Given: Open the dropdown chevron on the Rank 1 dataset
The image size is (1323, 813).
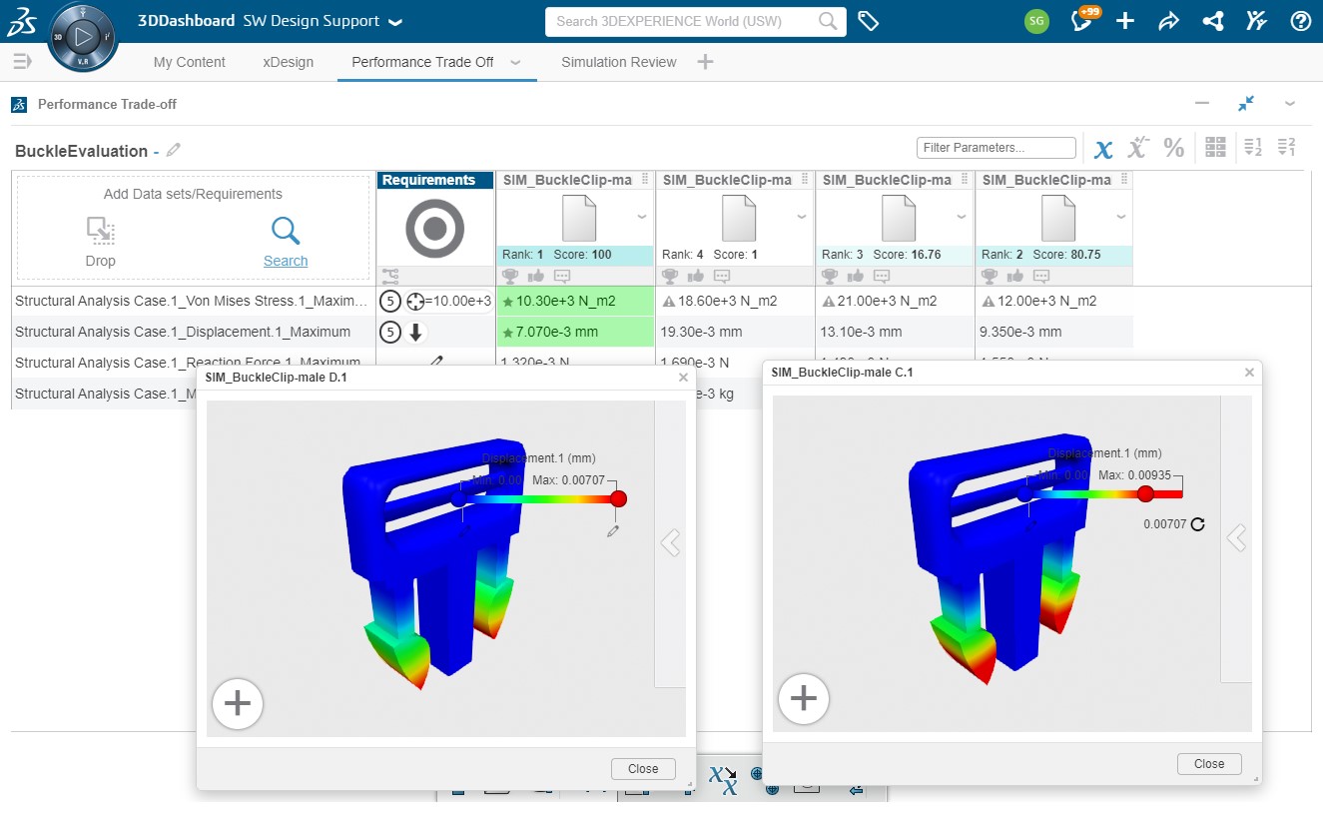Looking at the screenshot, I should pyautogui.click(x=642, y=216).
